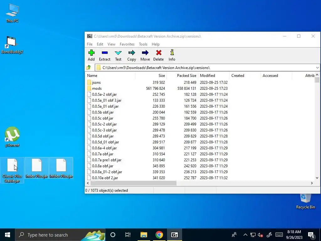Select Classic Plus Stable.jar on desktop
The width and height of the screenshot is (321, 241).
(12, 170)
